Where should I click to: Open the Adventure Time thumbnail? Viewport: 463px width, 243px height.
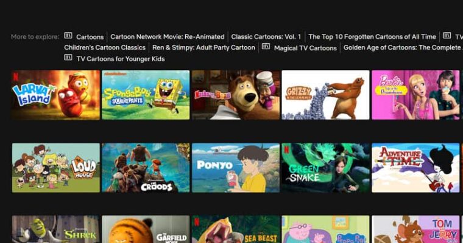tap(415, 168)
